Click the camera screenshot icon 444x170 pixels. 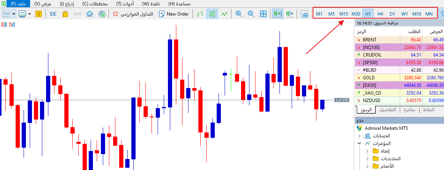coord(305,14)
